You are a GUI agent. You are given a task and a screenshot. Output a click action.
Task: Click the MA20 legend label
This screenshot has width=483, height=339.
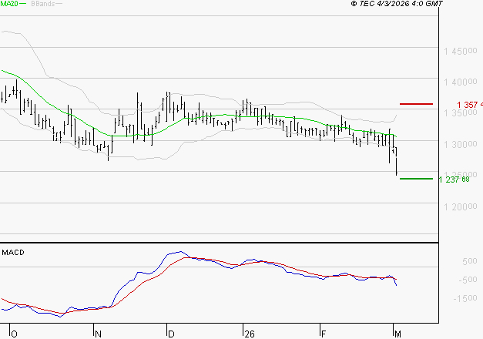9,4
